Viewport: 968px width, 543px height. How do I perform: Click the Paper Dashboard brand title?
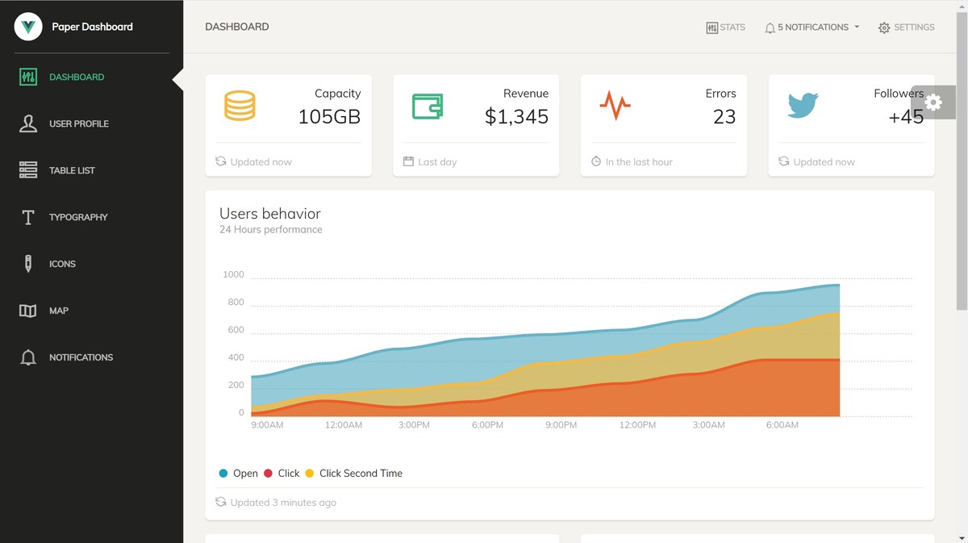coord(92,27)
